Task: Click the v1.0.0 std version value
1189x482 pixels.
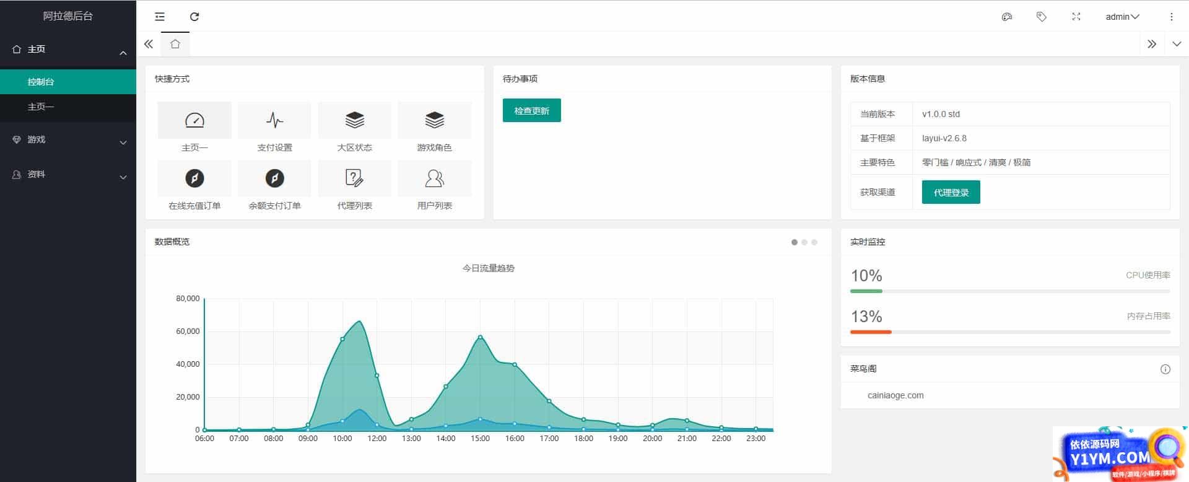Action: pos(941,114)
